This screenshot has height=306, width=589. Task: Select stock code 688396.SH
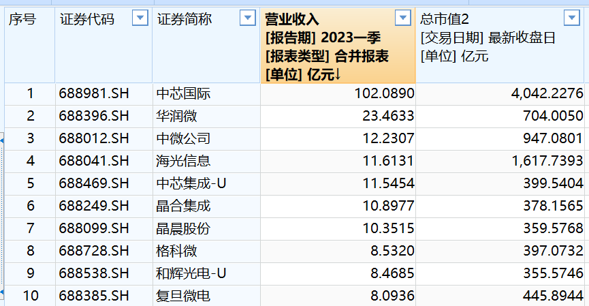[x=94, y=116]
